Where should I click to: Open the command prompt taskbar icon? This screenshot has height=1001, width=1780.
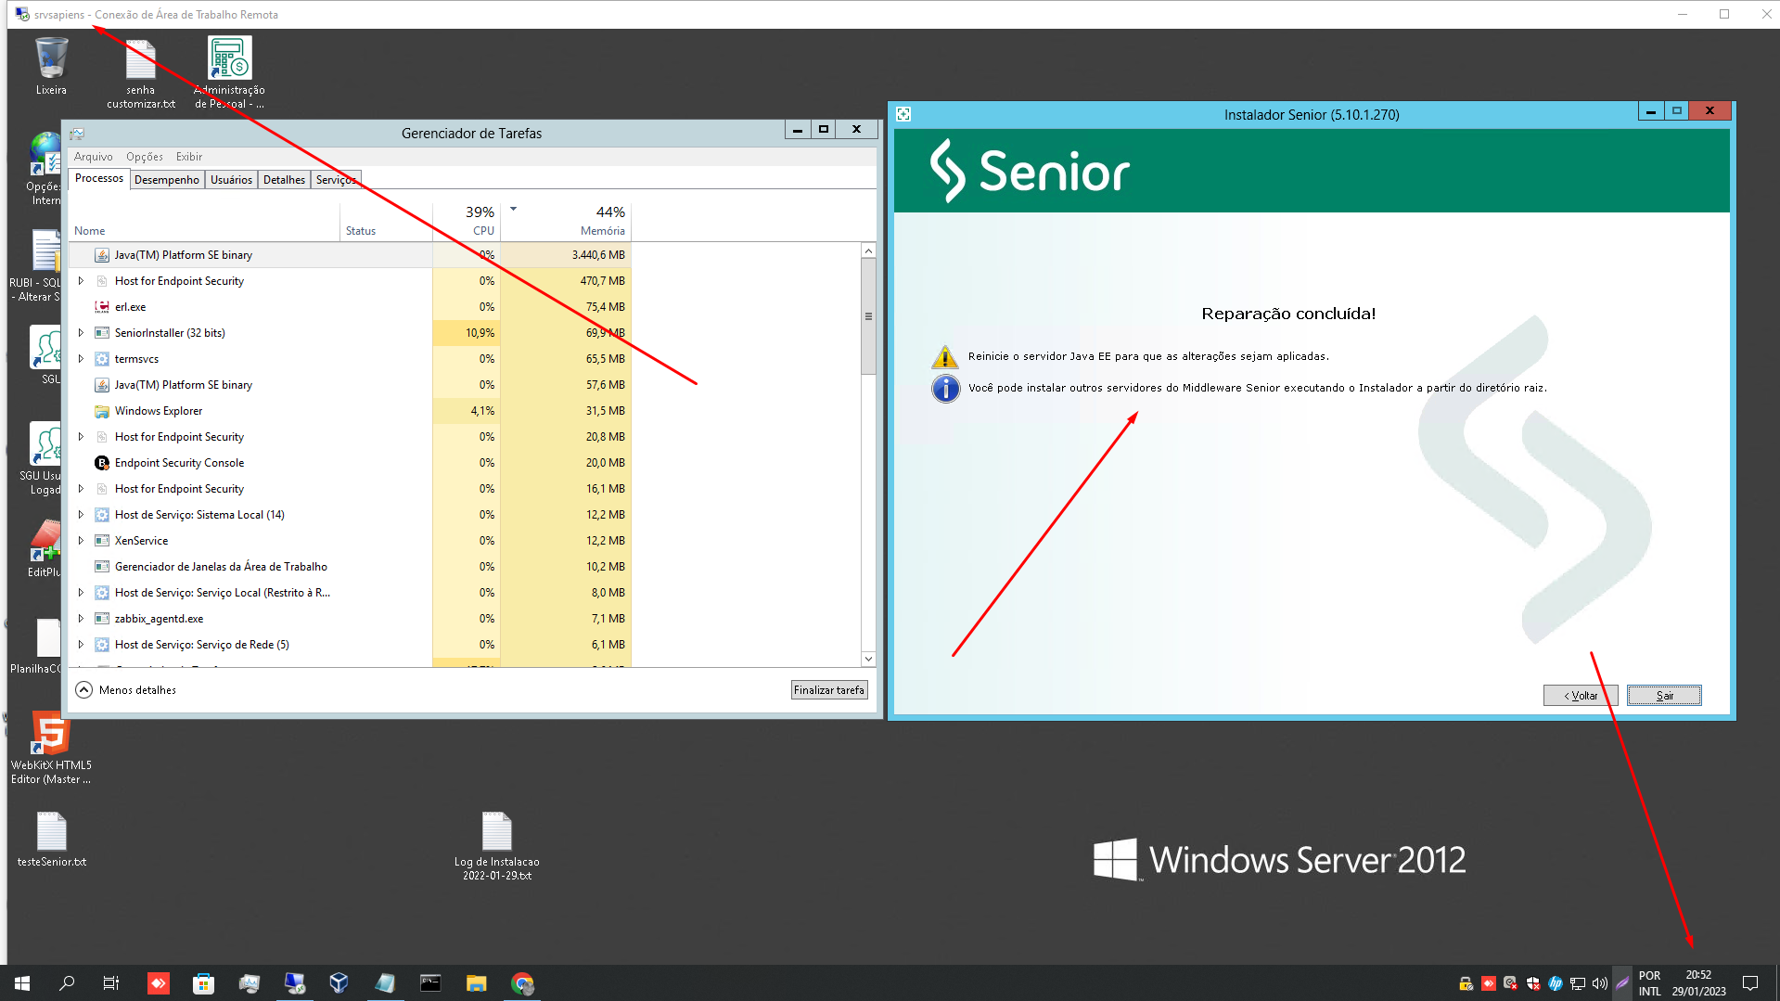(x=430, y=983)
